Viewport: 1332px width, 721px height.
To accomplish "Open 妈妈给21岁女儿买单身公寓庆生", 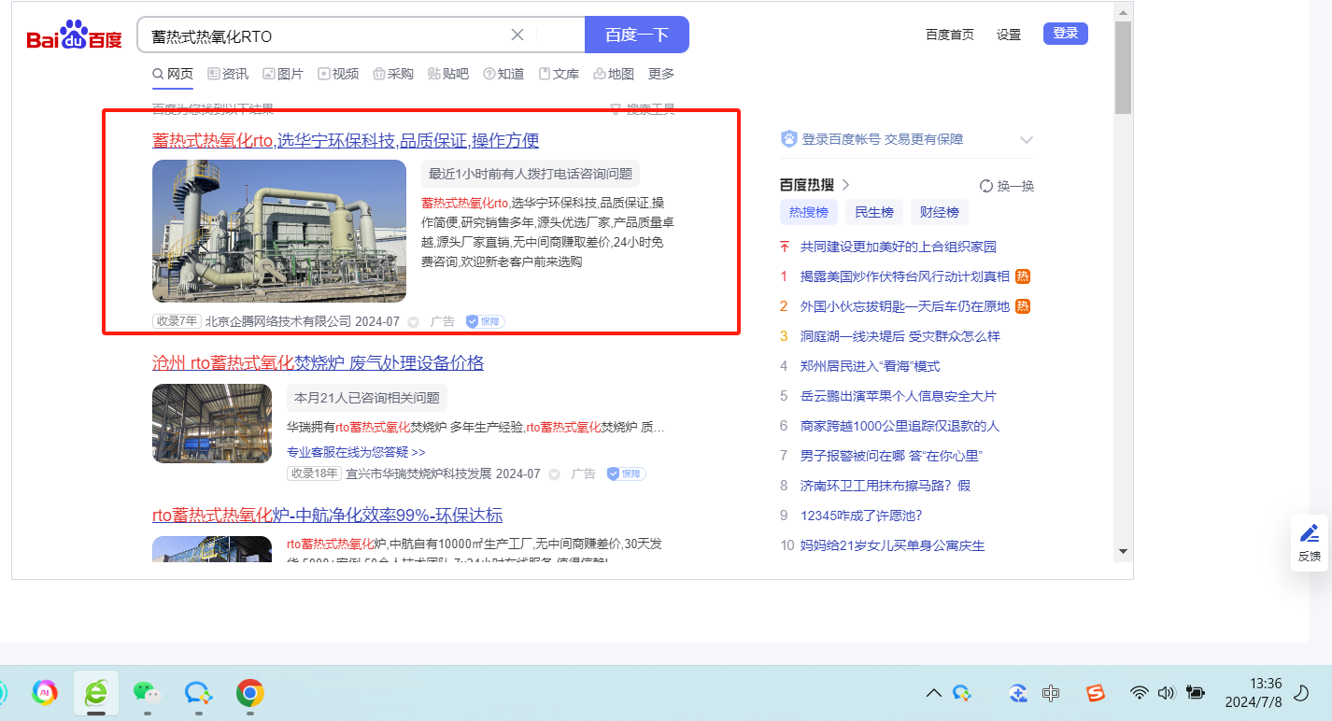I will 893,545.
